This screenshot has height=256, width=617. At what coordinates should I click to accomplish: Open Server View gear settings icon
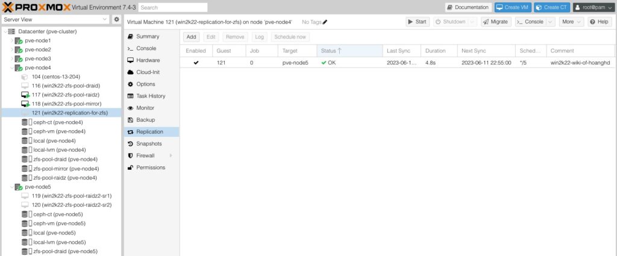click(116, 19)
